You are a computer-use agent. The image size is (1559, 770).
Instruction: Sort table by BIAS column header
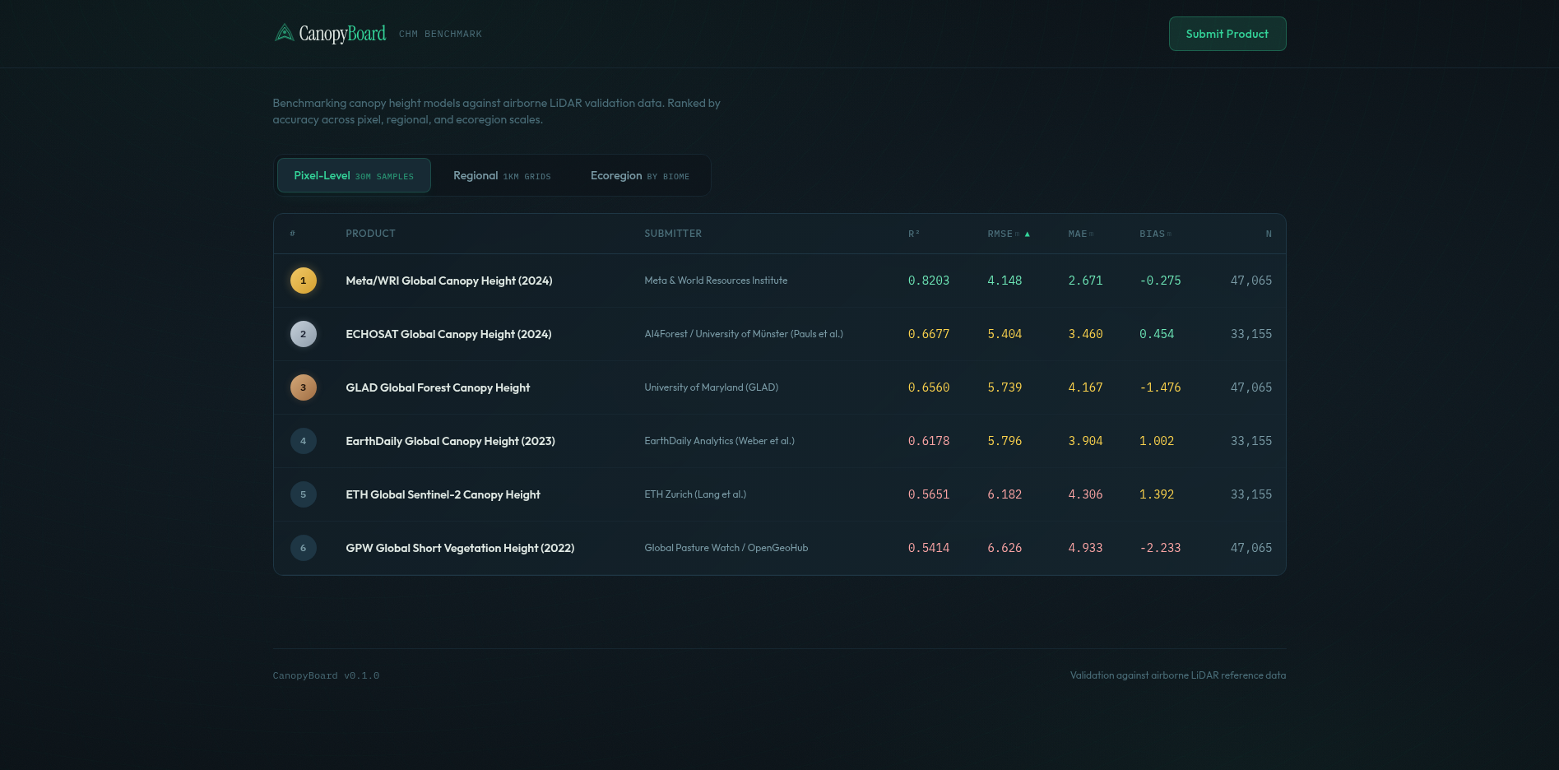(1155, 234)
